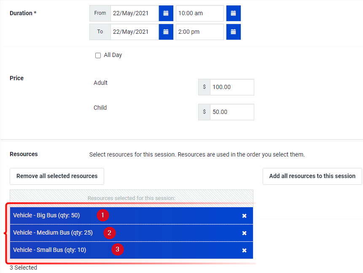Open the To time picker icon
This screenshot has width=363, height=273.
coord(234,32)
